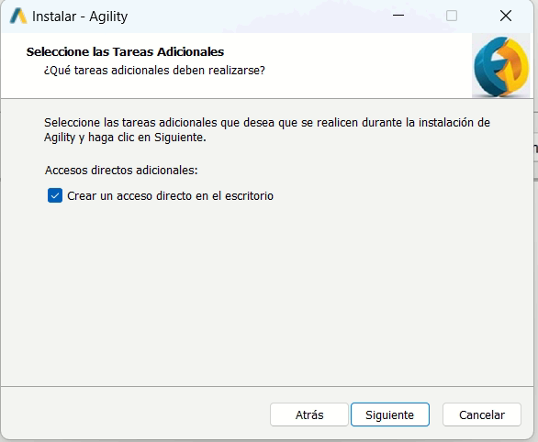Image resolution: width=538 pixels, height=442 pixels.
Task: Click the blue and yellow installer logo
Action: click(x=501, y=66)
